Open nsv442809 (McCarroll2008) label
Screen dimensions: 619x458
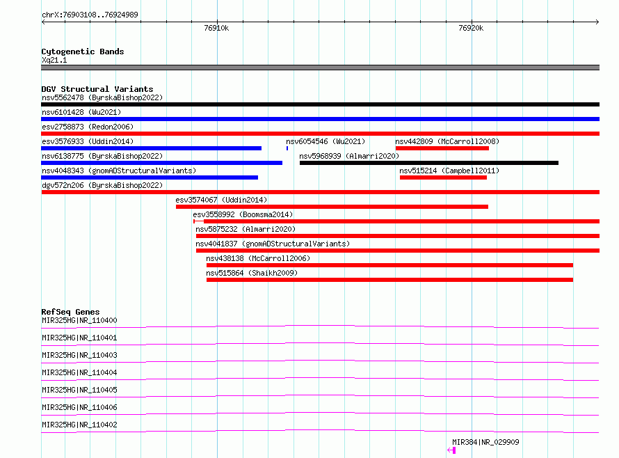tap(447, 141)
